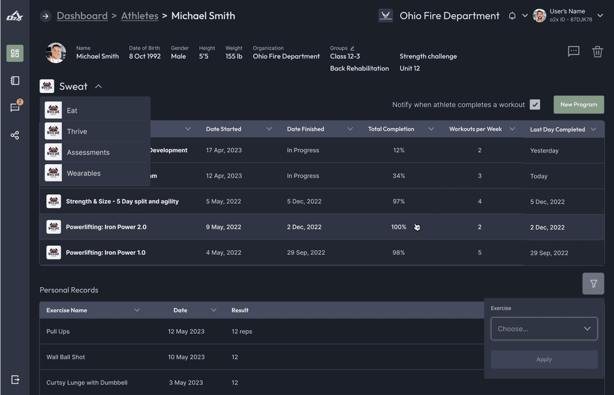Click the round arrow icon beside Dashboard

point(46,16)
